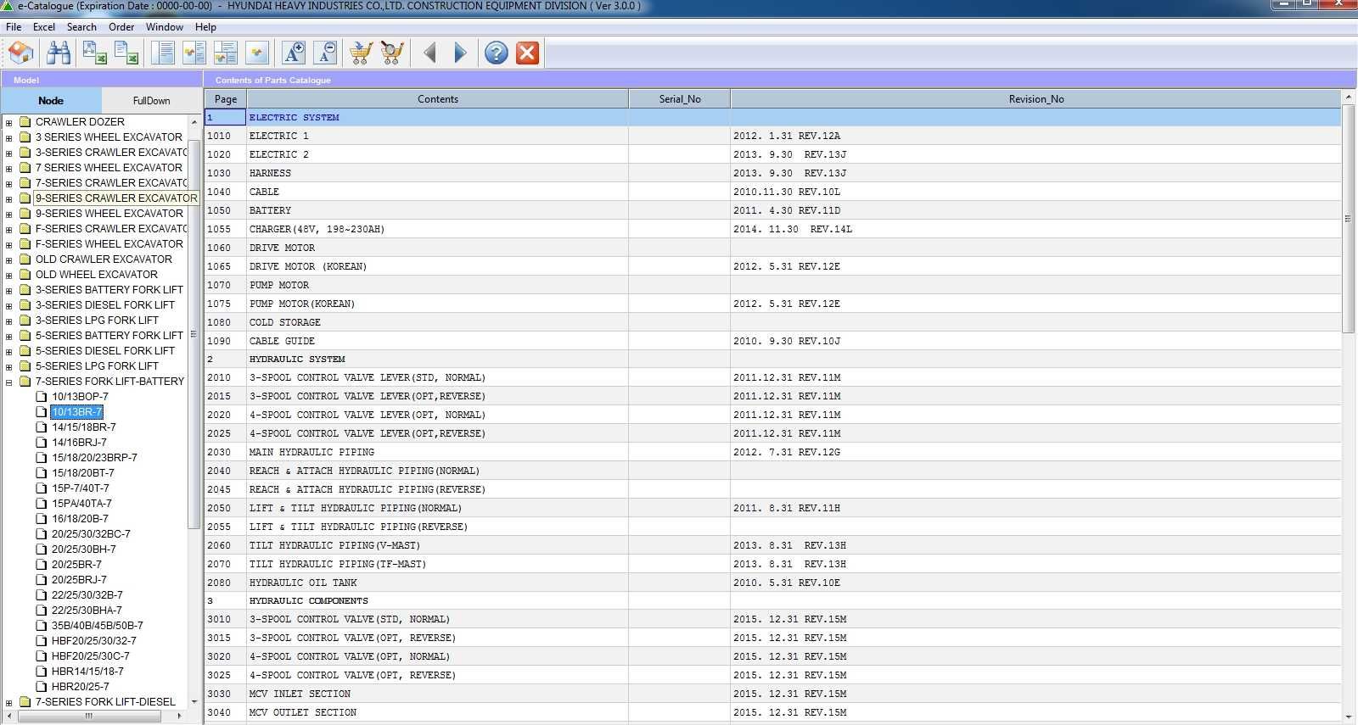1358x725 pixels.
Task: Click the model tree horizontal scrollbar thumb
Action: point(87,716)
